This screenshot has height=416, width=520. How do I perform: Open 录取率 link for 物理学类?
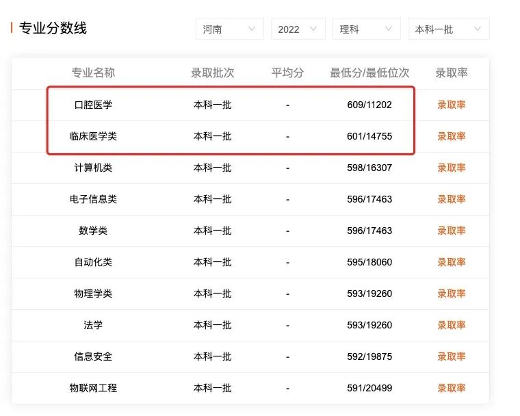coord(452,294)
